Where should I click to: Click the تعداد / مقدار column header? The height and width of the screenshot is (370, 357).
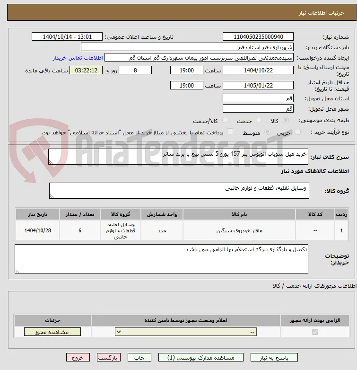tap(80, 214)
